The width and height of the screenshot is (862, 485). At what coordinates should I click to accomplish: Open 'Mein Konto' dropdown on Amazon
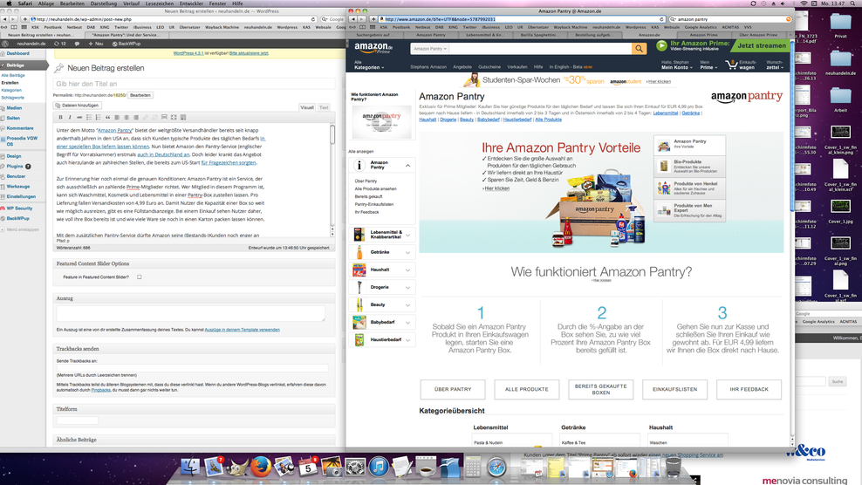[675, 65]
